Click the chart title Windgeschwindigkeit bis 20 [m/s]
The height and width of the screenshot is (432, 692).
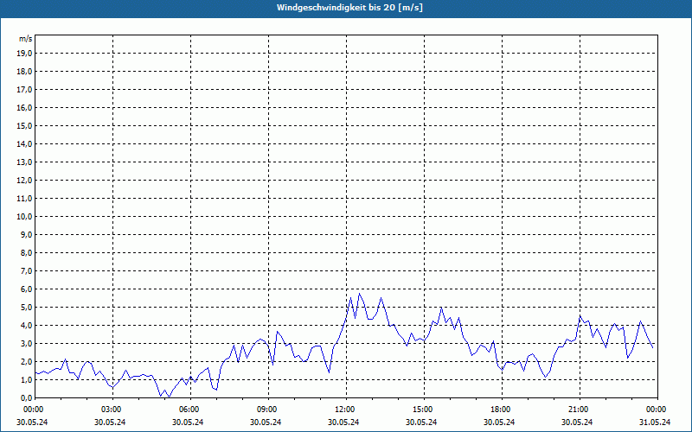(x=349, y=8)
